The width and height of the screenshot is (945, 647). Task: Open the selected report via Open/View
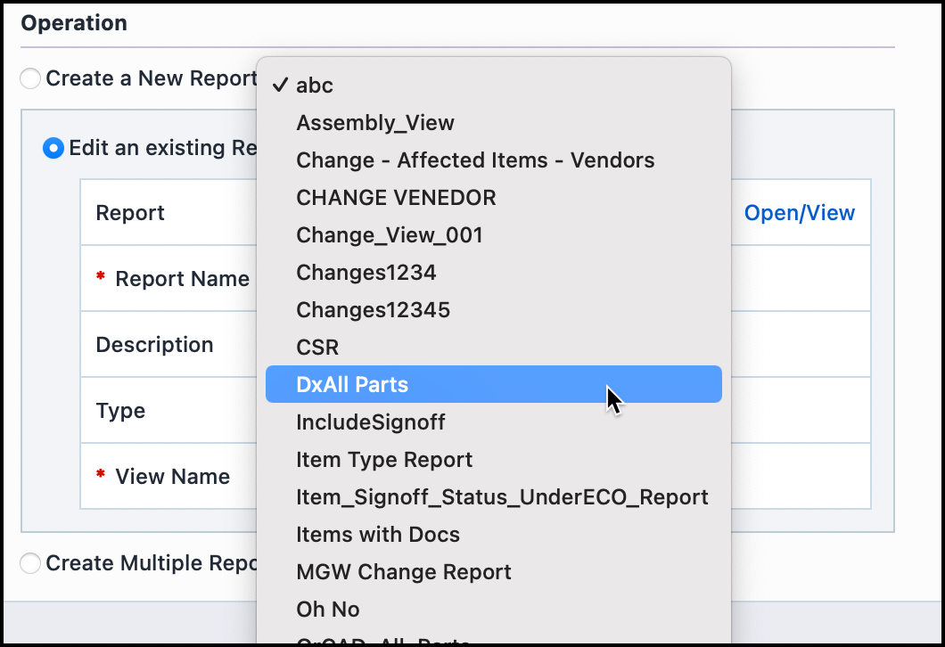[x=800, y=212]
